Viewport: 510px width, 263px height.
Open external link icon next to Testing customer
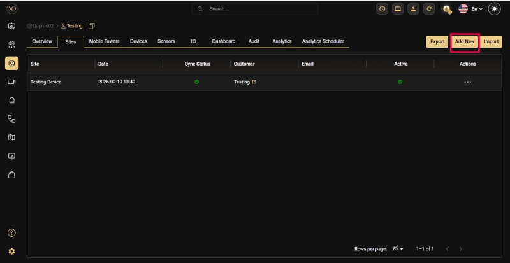(x=254, y=82)
